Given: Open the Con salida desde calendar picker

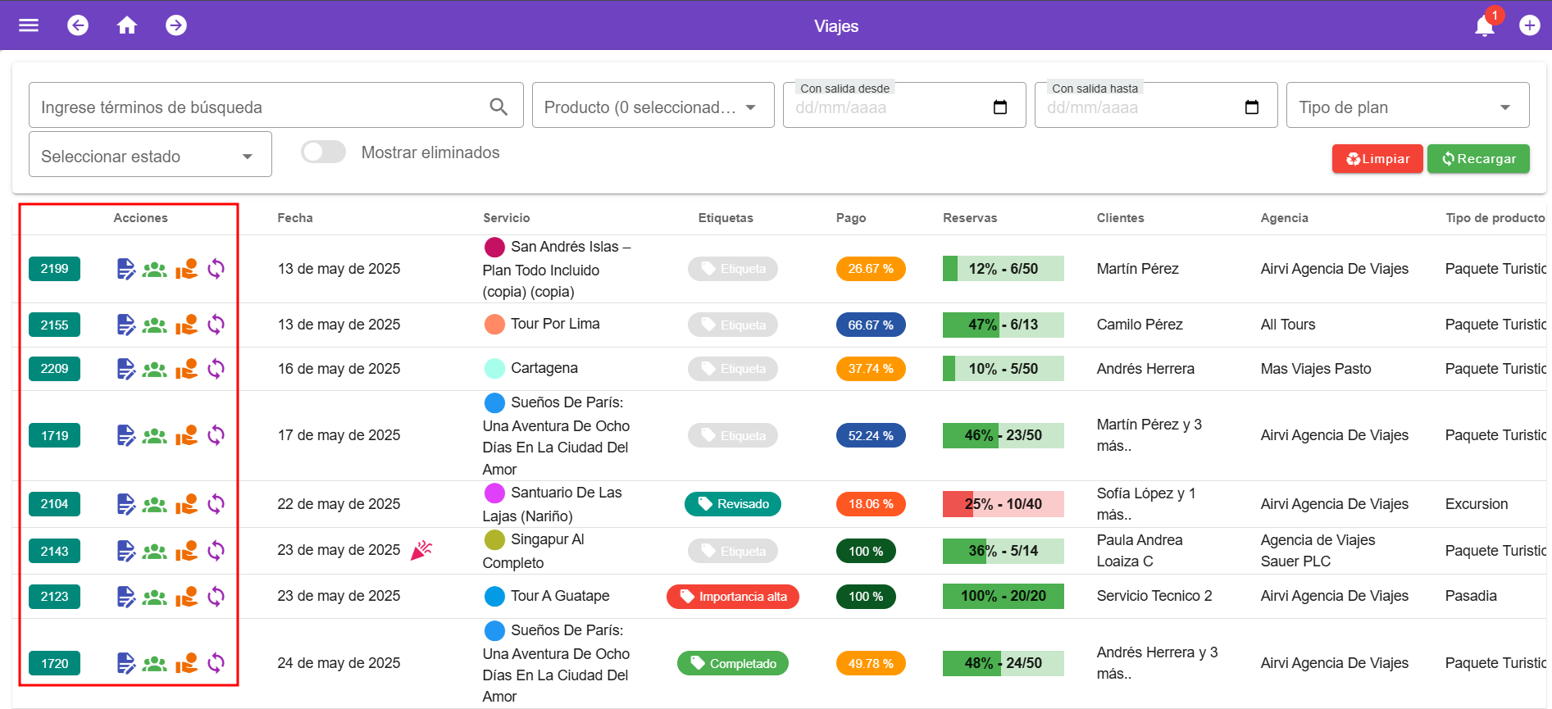Looking at the screenshot, I should point(999,107).
